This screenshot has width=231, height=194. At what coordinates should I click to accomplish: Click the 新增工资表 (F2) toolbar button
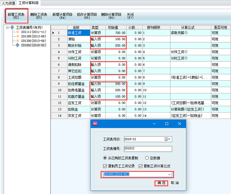pos(16,16)
